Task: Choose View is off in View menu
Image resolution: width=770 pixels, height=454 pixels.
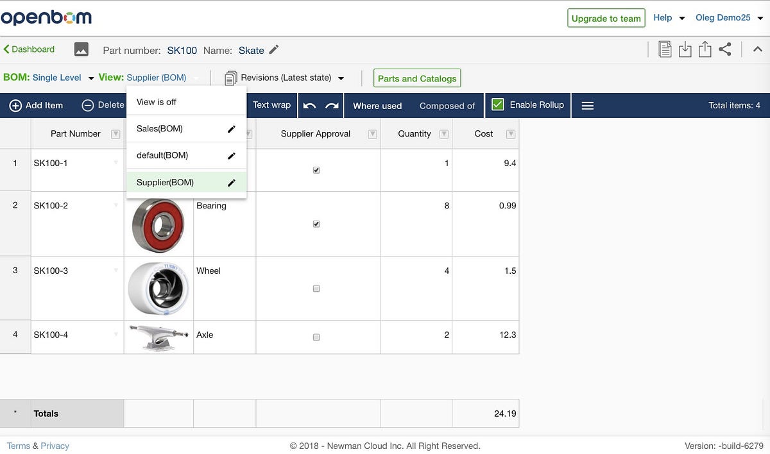Action: (156, 101)
